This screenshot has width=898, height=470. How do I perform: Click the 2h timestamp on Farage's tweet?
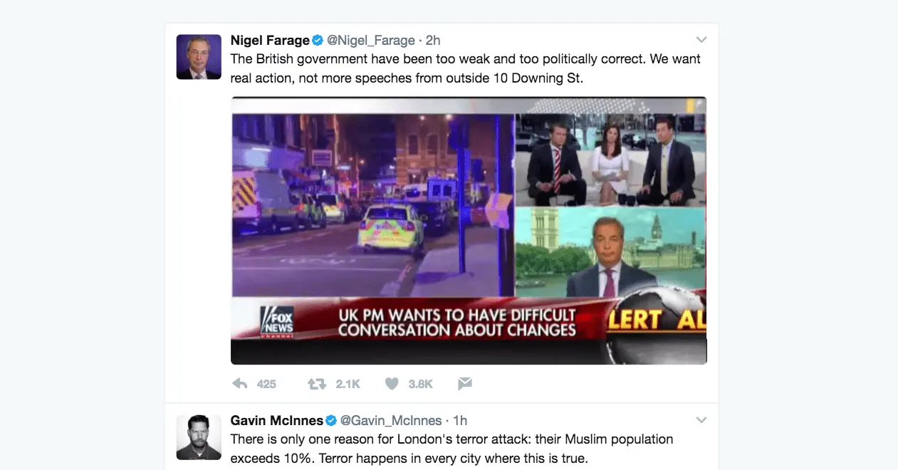pos(433,40)
